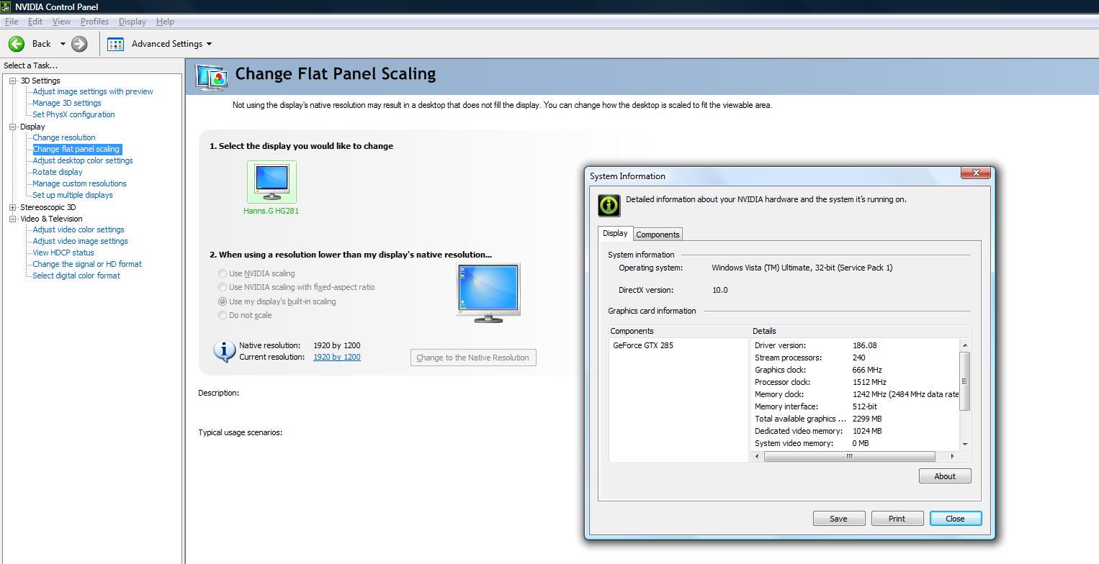Close the System Information dialog with X
1099x564 pixels.
point(976,173)
